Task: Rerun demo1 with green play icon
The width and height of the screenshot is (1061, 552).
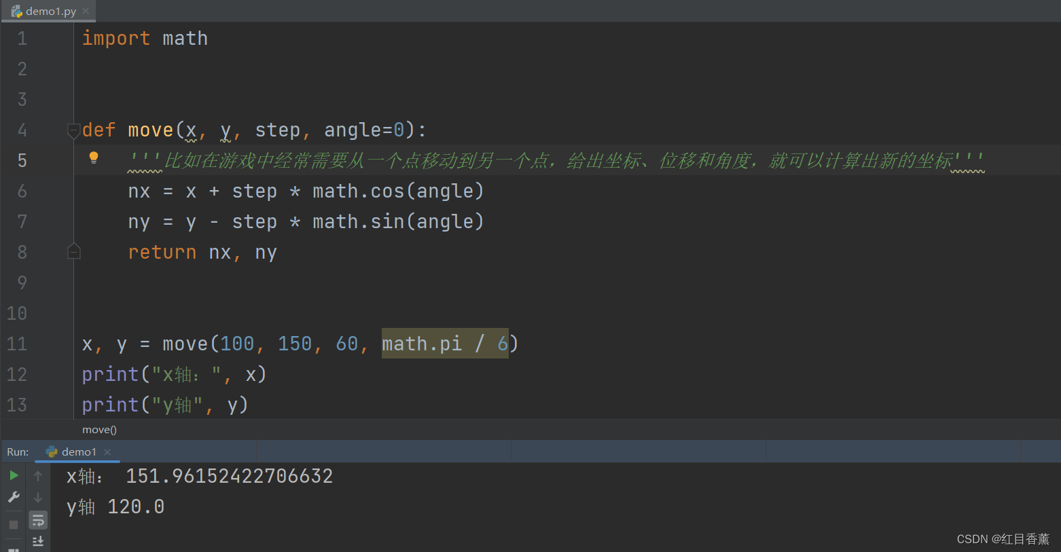Action: pyautogui.click(x=14, y=475)
